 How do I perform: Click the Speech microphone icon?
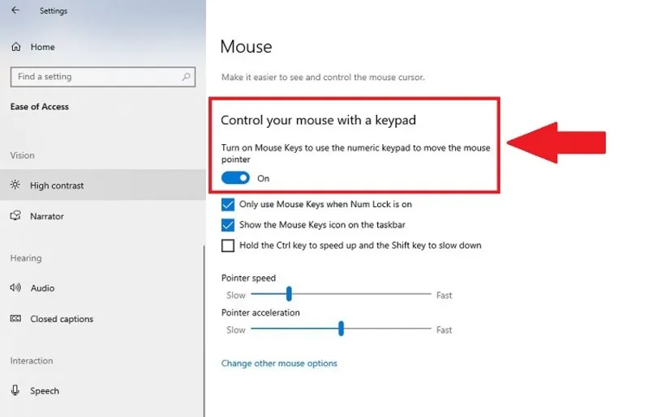[x=15, y=391]
